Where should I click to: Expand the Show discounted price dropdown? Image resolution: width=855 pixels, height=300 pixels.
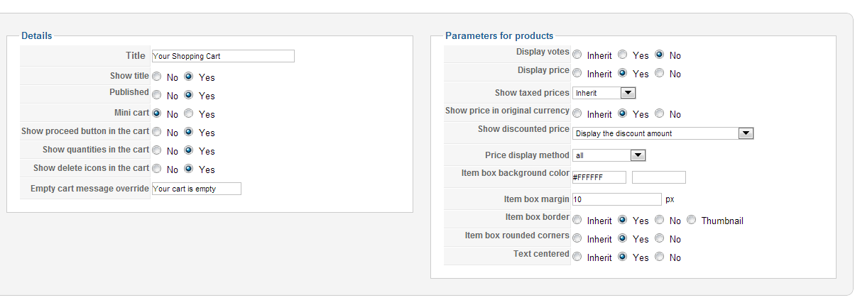pos(663,133)
